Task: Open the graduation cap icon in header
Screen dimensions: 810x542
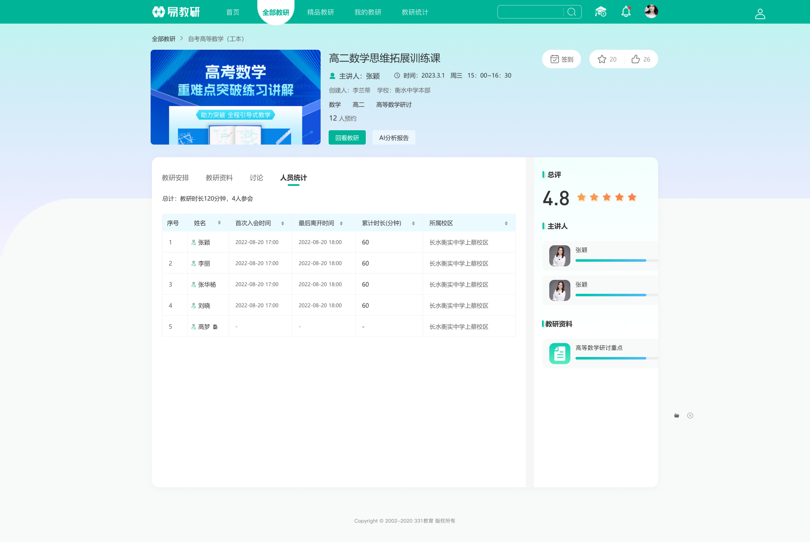Action: pyautogui.click(x=601, y=12)
